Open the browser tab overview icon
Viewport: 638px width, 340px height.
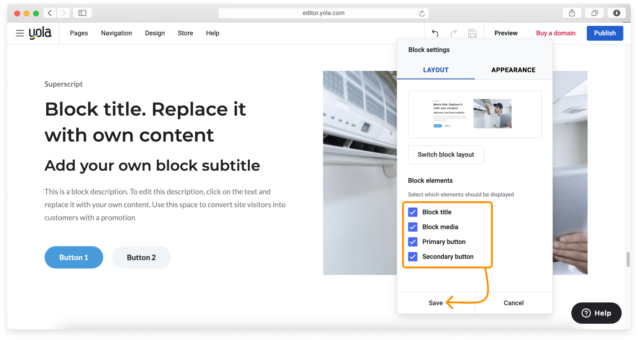pyautogui.click(x=594, y=13)
